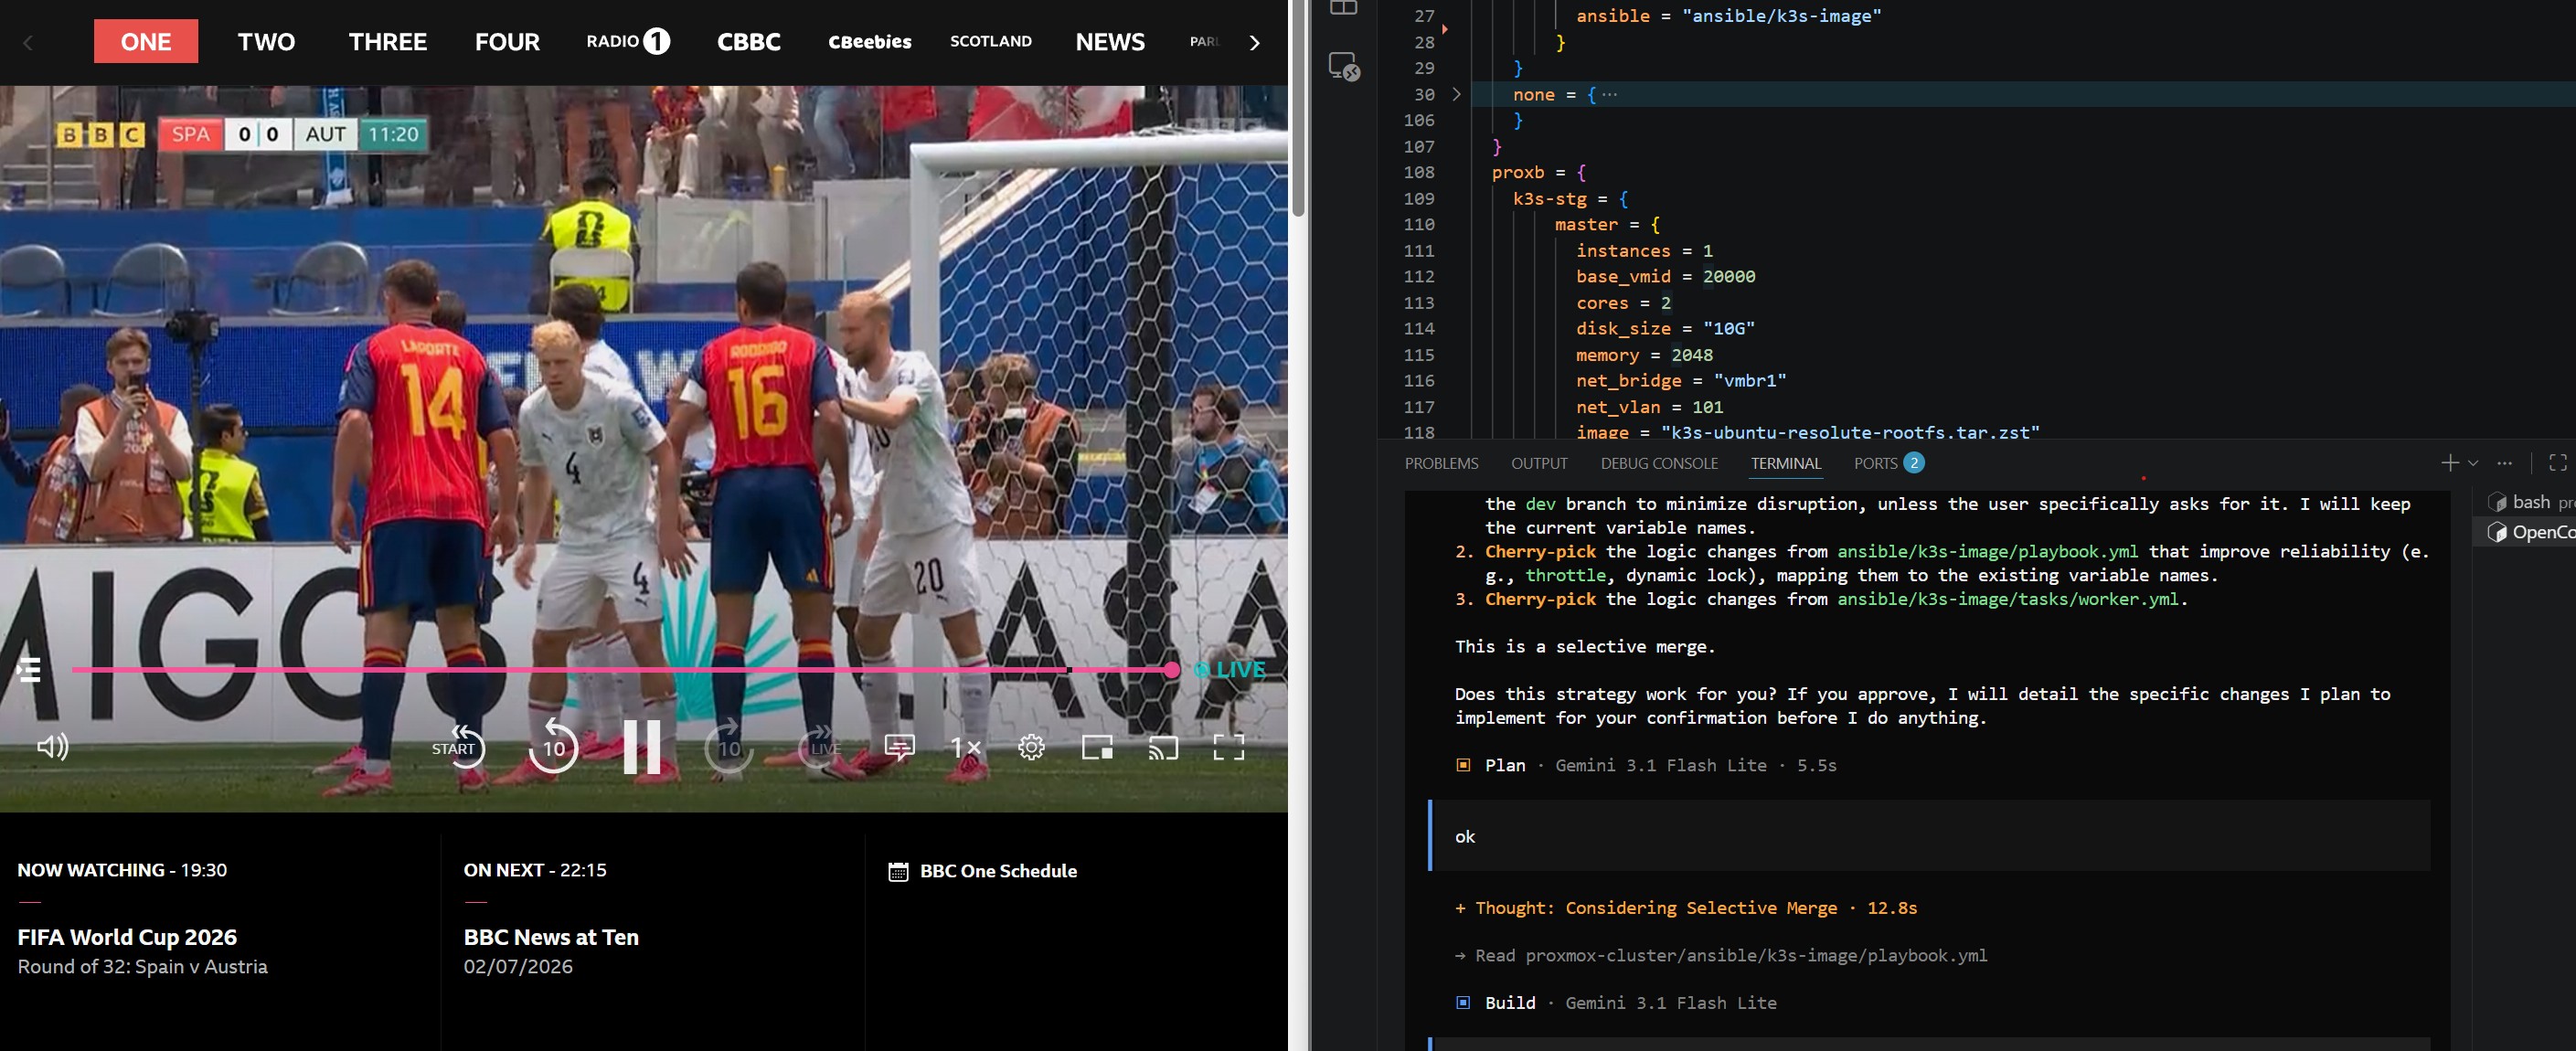Open the 1× playback speed menu
This screenshot has height=1051, width=2576.
[x=965, y=747]
